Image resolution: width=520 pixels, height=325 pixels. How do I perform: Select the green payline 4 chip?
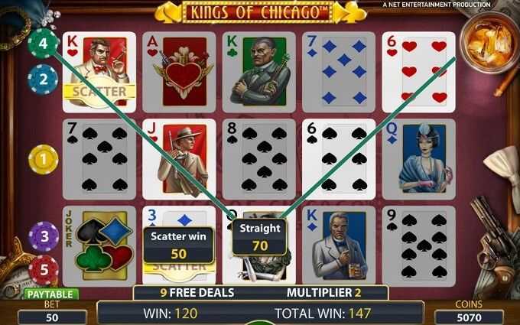click(x=43, y=44)
